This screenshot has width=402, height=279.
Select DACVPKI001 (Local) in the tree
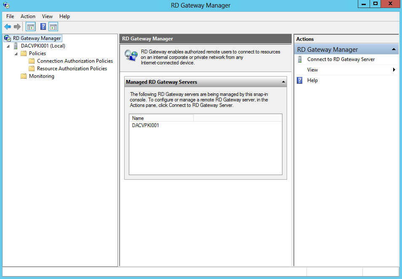click(x=43, y=46)
